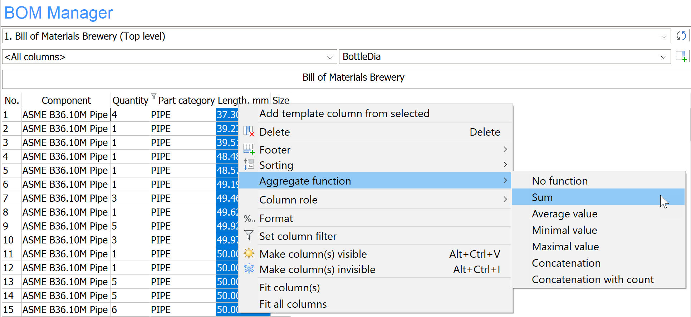Expand the All columns dropdown
Image resolution: width=691 pixels, height=317 pixels.
tap(329, 57)
